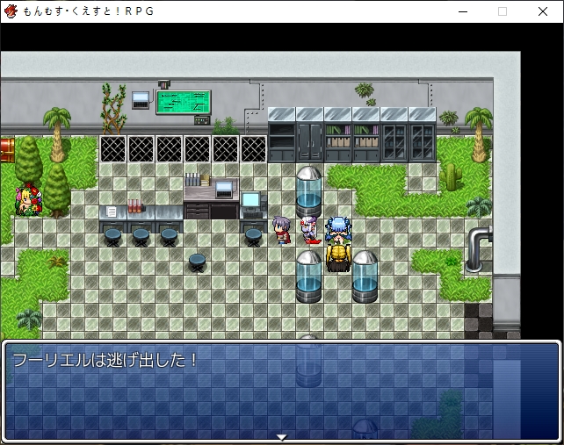The width and height of the screenshot is (564, 445).
Task: Click the white-haired girl sprite beside the hero
Action: [311, 230]
